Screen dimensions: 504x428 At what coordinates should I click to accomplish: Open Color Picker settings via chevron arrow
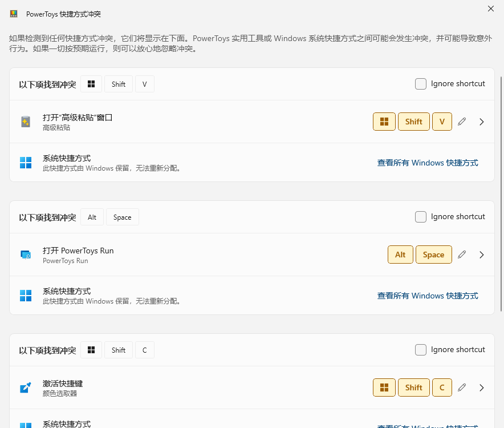pos(482,387)
